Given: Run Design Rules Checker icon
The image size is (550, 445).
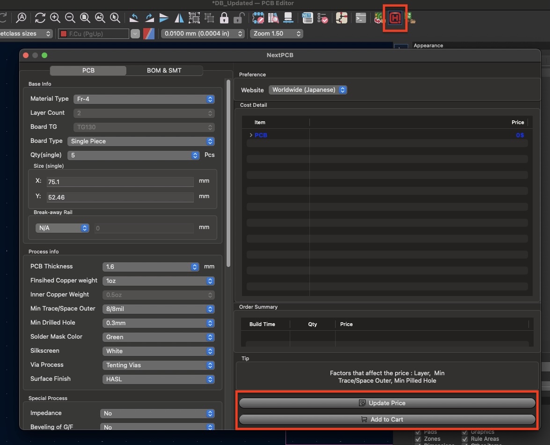Looking at the screenshot, I should 323,17.
